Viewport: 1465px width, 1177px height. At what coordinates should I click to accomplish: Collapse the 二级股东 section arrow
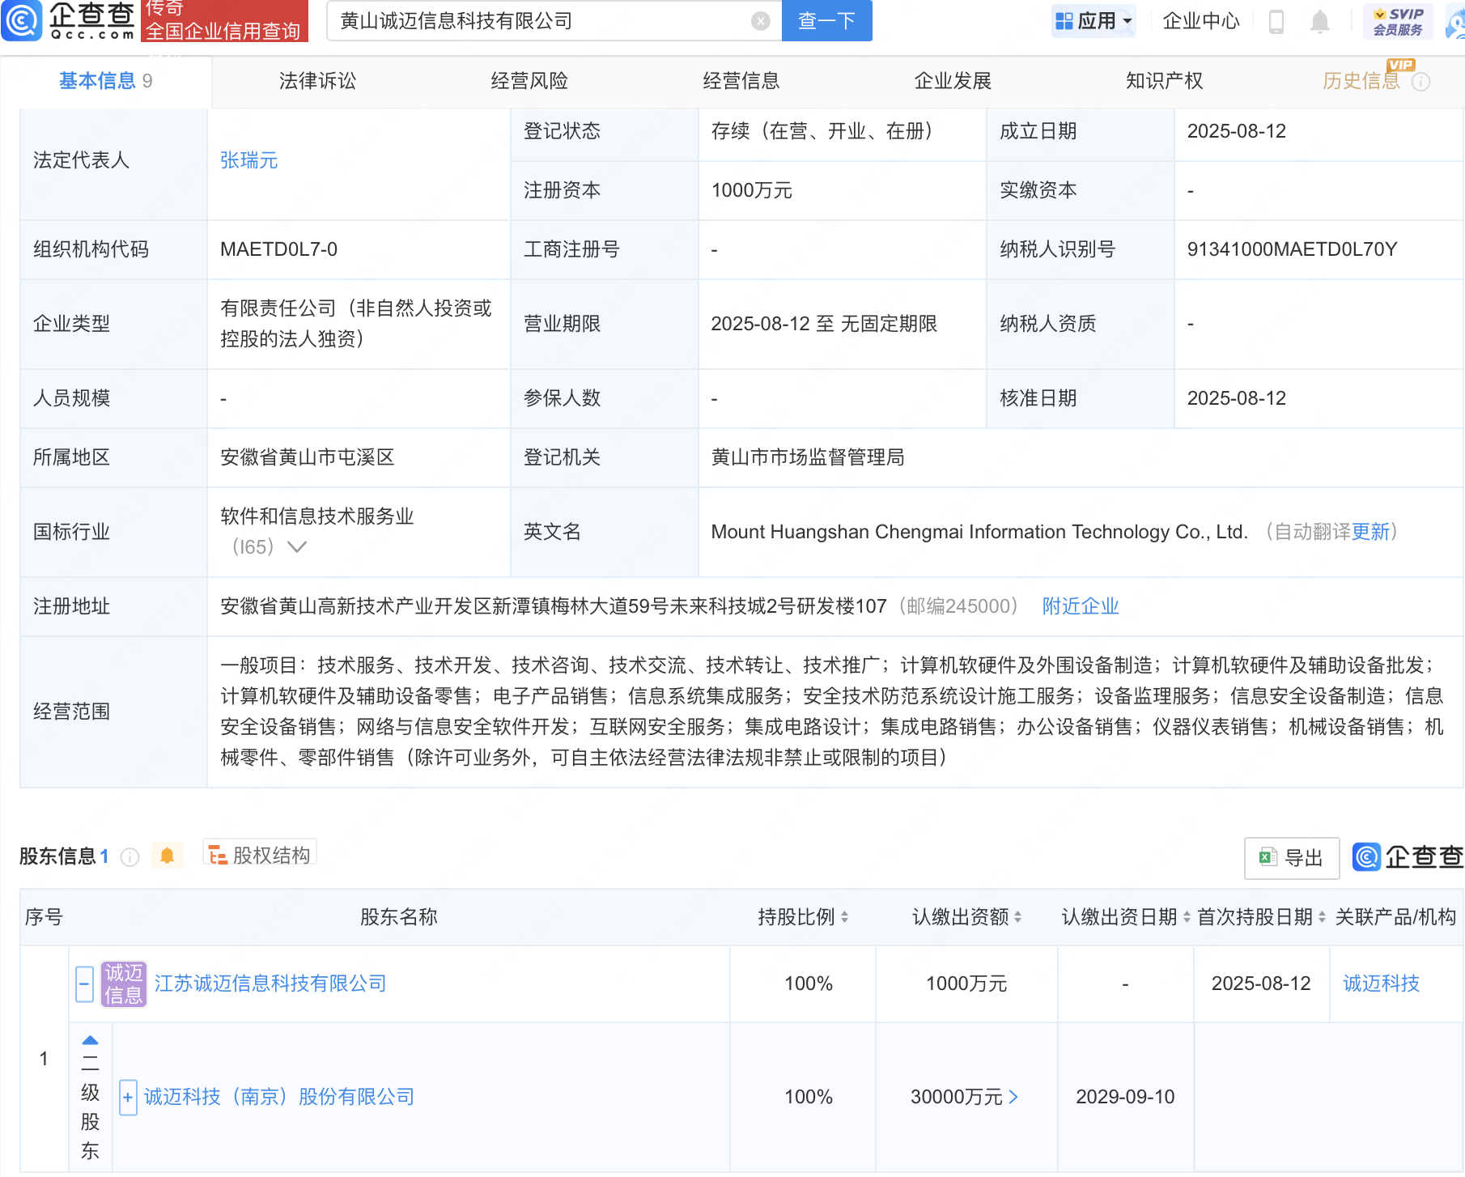(x=90, y=1040)
